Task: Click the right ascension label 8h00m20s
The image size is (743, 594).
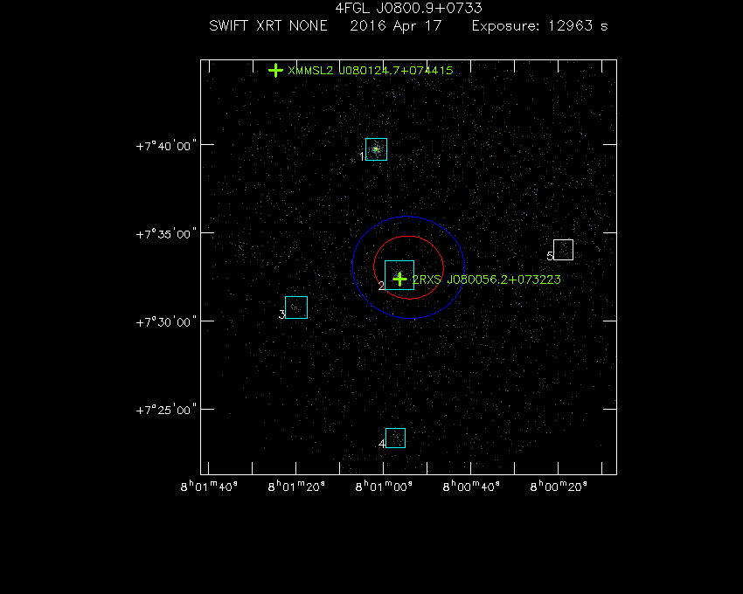Action: pyautogui.click(x=559, y=486)
